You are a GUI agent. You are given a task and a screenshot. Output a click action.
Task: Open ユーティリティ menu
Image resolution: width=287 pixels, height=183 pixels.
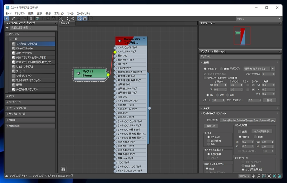(x=83, y=13)
